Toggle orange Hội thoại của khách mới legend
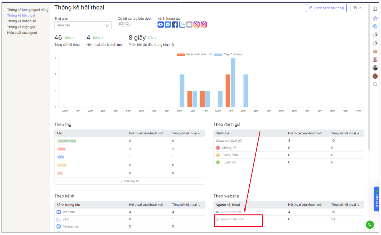Screen dimensions: 381x235 coord(194,55)
